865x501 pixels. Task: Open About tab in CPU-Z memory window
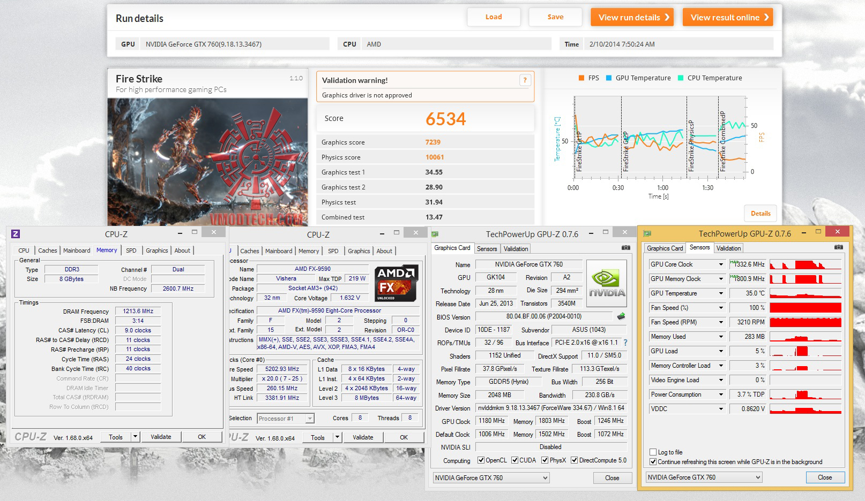click(182, 250)
